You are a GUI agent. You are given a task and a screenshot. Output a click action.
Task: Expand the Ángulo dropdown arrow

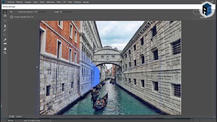pyautogui.click(x=73, y=12)
